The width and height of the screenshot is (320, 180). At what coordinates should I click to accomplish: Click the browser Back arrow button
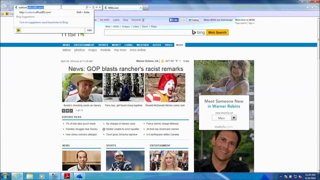(3, 7)
